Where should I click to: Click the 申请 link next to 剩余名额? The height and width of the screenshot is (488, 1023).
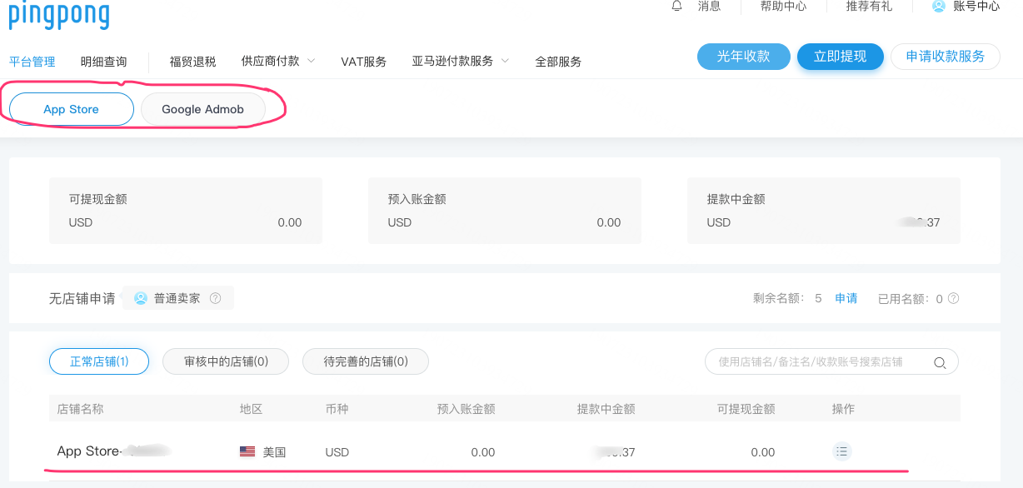[846, 298]
